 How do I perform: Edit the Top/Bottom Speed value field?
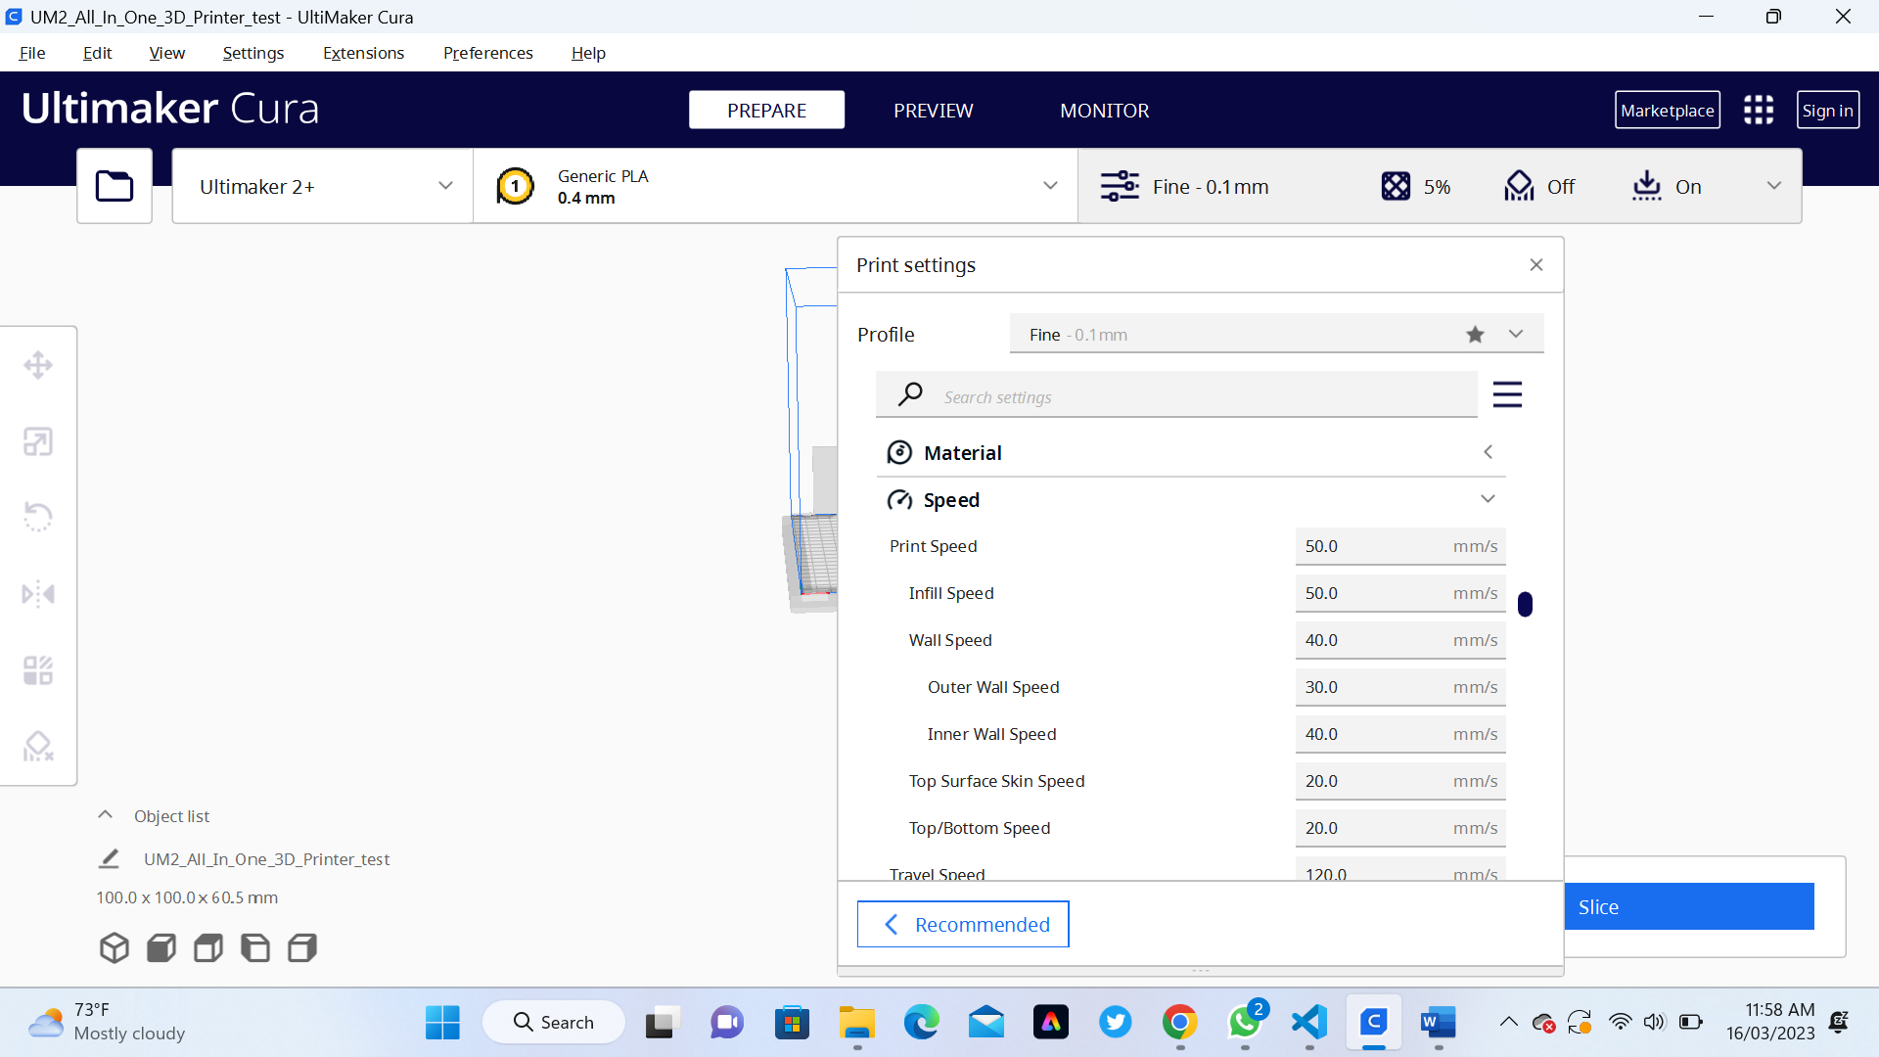coord(1399,828)
